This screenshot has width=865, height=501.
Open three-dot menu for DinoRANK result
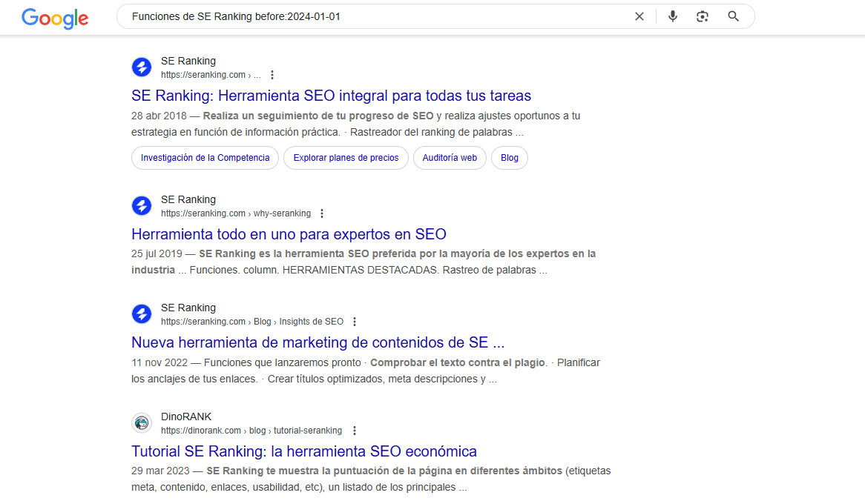pyautogui.click(x=355, y=431)
